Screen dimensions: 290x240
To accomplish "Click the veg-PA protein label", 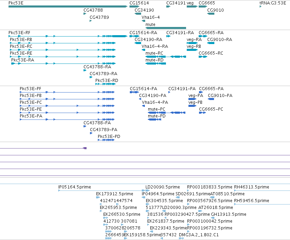I will click(196, 96).
